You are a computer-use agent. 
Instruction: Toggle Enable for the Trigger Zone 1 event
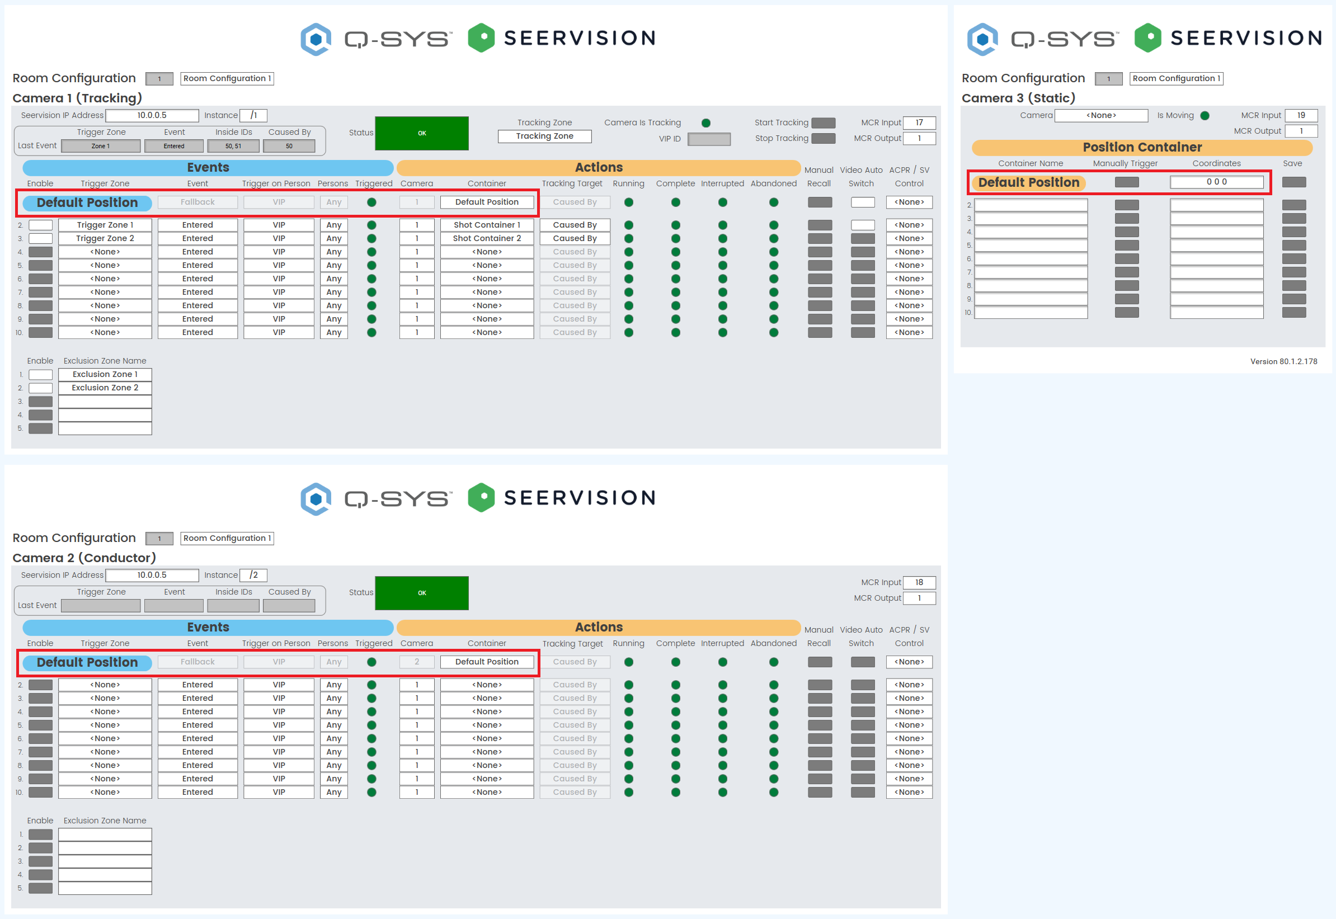click(x=40, y=225)
